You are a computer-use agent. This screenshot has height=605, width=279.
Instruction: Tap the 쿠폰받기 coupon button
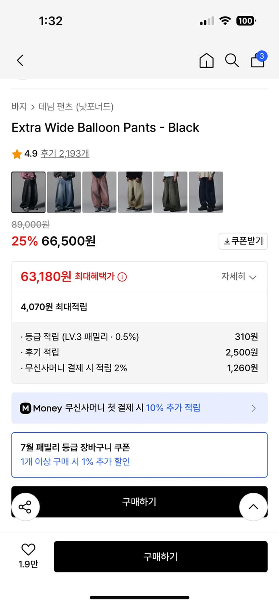point(243,241)
